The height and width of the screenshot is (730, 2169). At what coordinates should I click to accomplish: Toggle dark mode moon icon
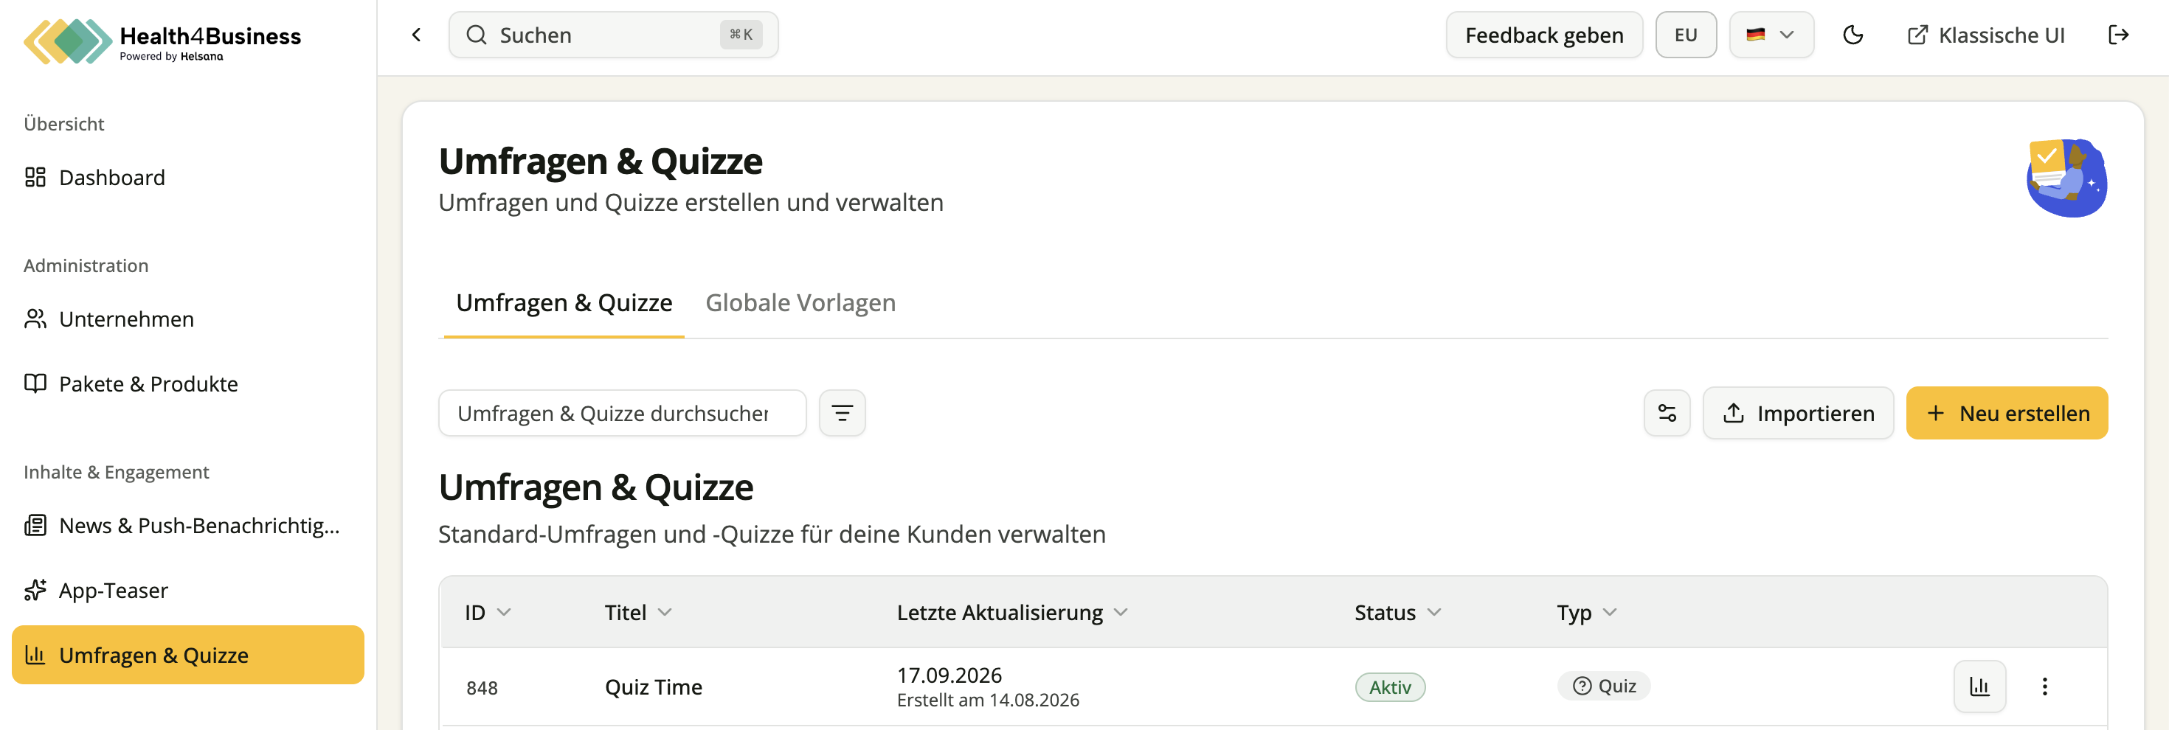[x=1853, y=35]
